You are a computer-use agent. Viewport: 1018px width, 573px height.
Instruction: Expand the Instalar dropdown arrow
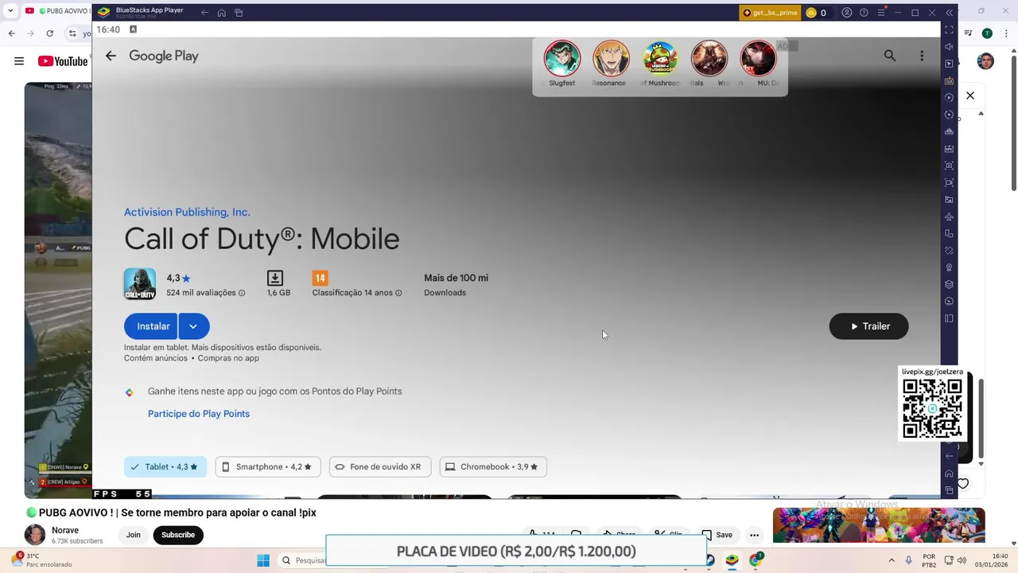pos(193,326)
